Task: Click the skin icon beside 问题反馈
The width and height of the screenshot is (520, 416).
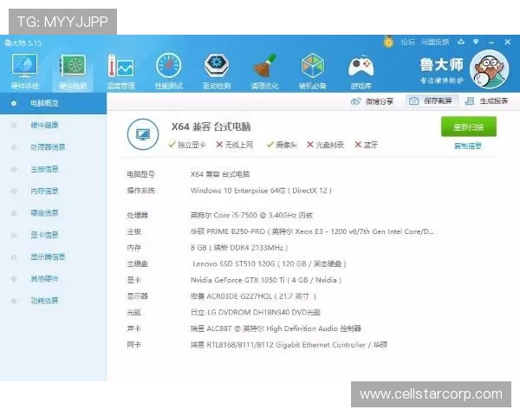Action: (461, 42)
